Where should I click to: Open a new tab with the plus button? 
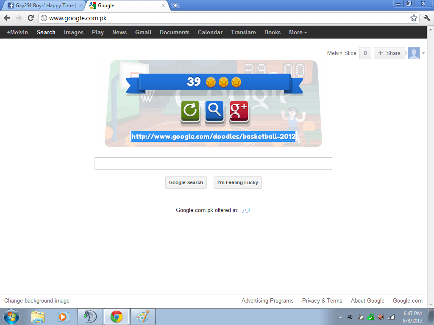click(175, 6)
